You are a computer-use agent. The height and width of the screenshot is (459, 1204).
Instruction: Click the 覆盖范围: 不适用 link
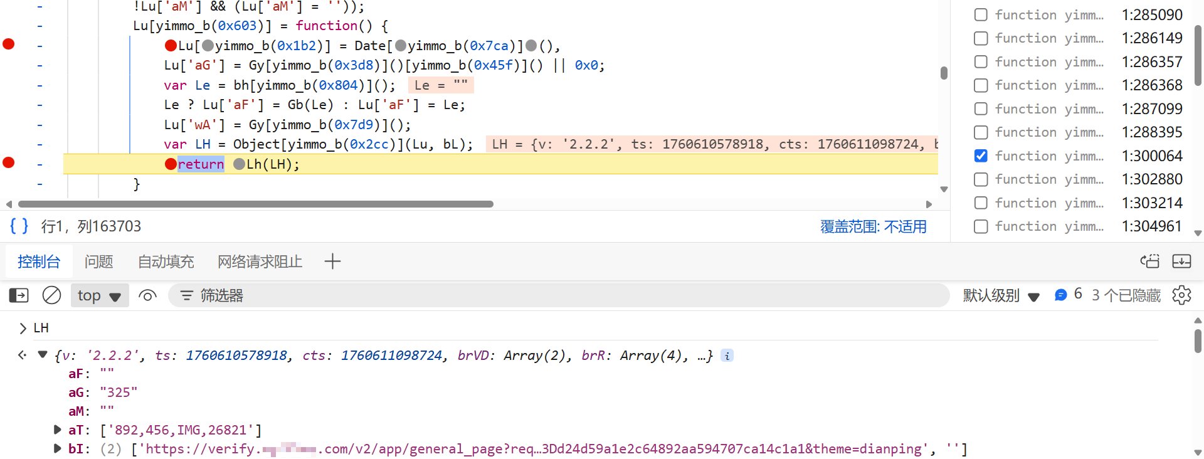[873, 226]
